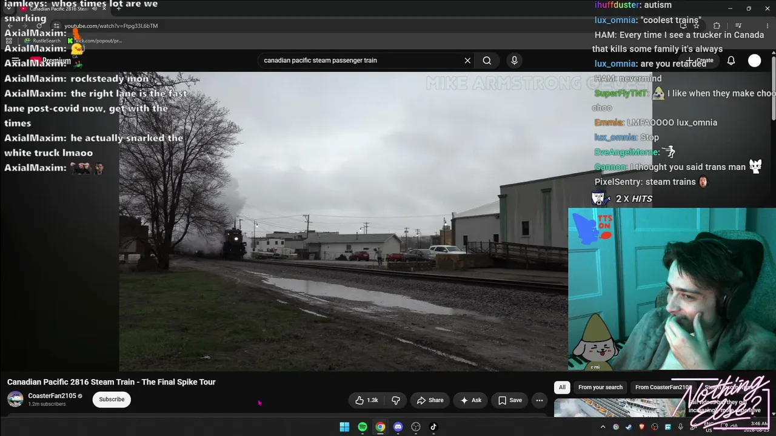Open the kick.com popout bookmark

pos(95,41)
